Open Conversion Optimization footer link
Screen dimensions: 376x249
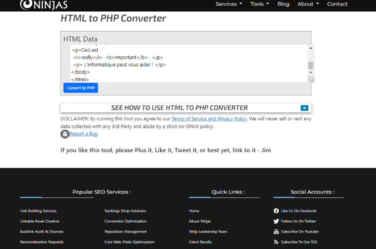click(125, 221)
